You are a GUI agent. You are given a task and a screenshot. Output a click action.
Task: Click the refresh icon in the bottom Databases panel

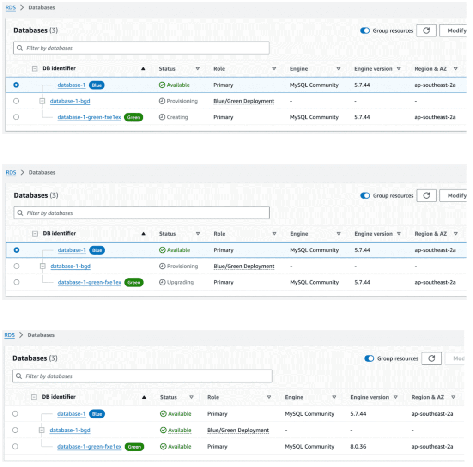tap(431, 358)
